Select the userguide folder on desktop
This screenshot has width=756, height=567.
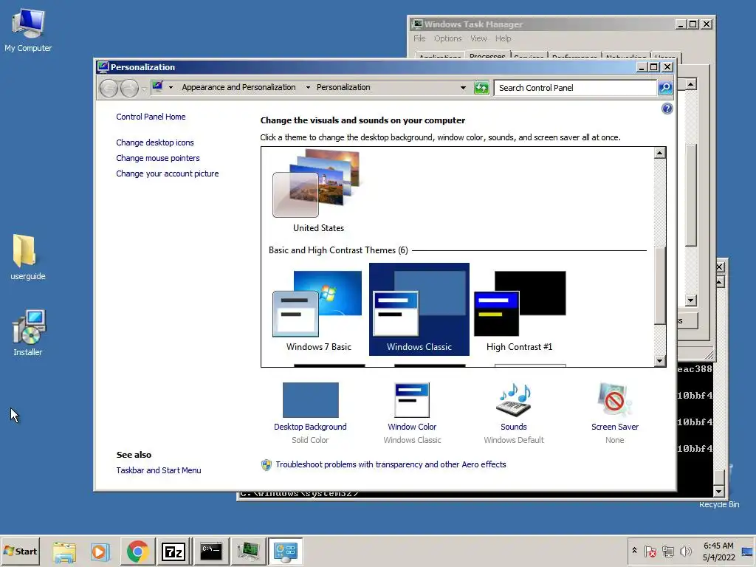(x=27, y=258)
